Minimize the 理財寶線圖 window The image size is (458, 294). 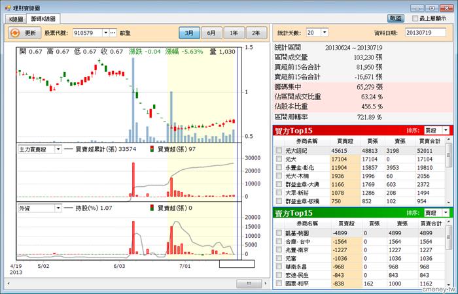tap(417, 8)
